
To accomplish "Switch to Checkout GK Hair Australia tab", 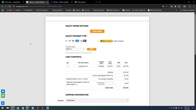I will (61, 2).
